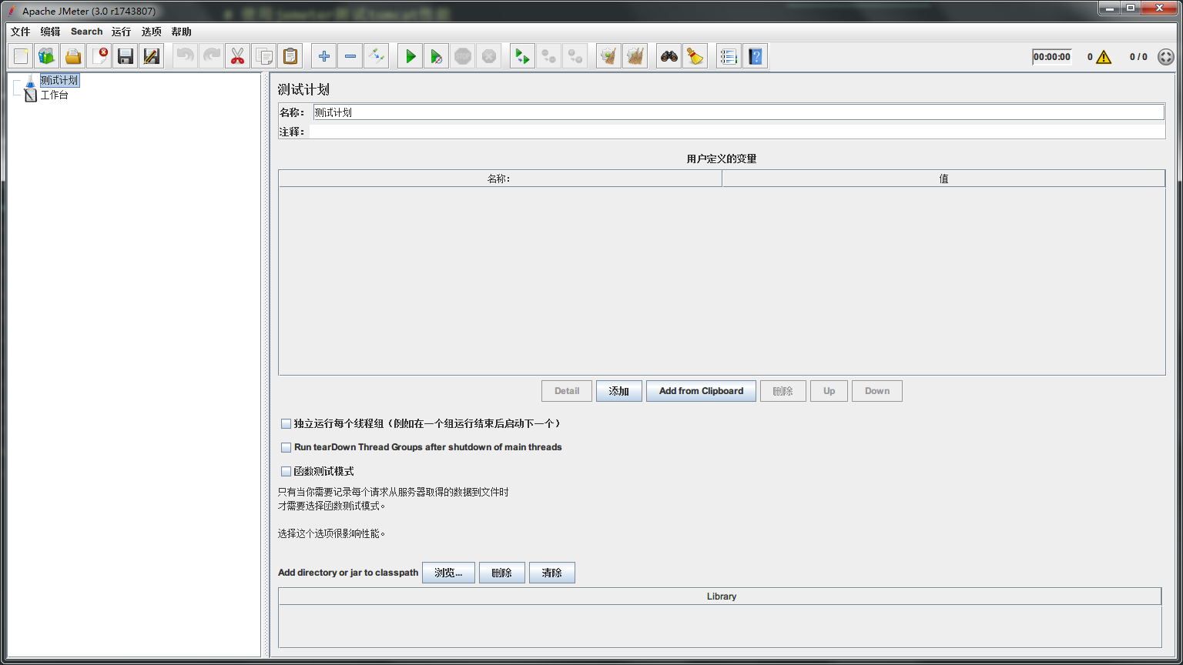Click the Cut scissors icon
The width and height of the screenshot is (1183, 665).
237,56
